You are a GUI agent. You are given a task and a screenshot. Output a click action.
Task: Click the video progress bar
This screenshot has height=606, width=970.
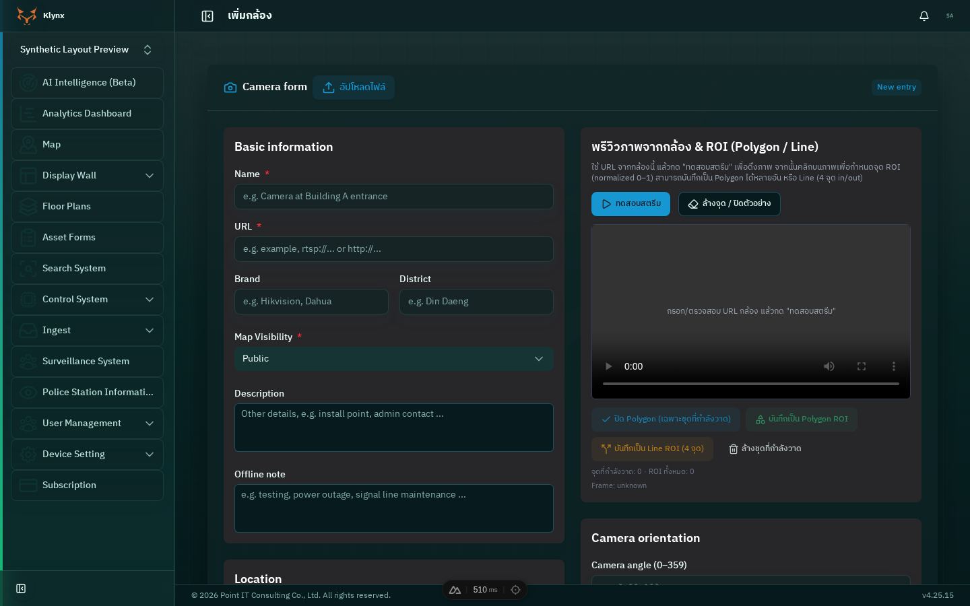click(751, 384)
